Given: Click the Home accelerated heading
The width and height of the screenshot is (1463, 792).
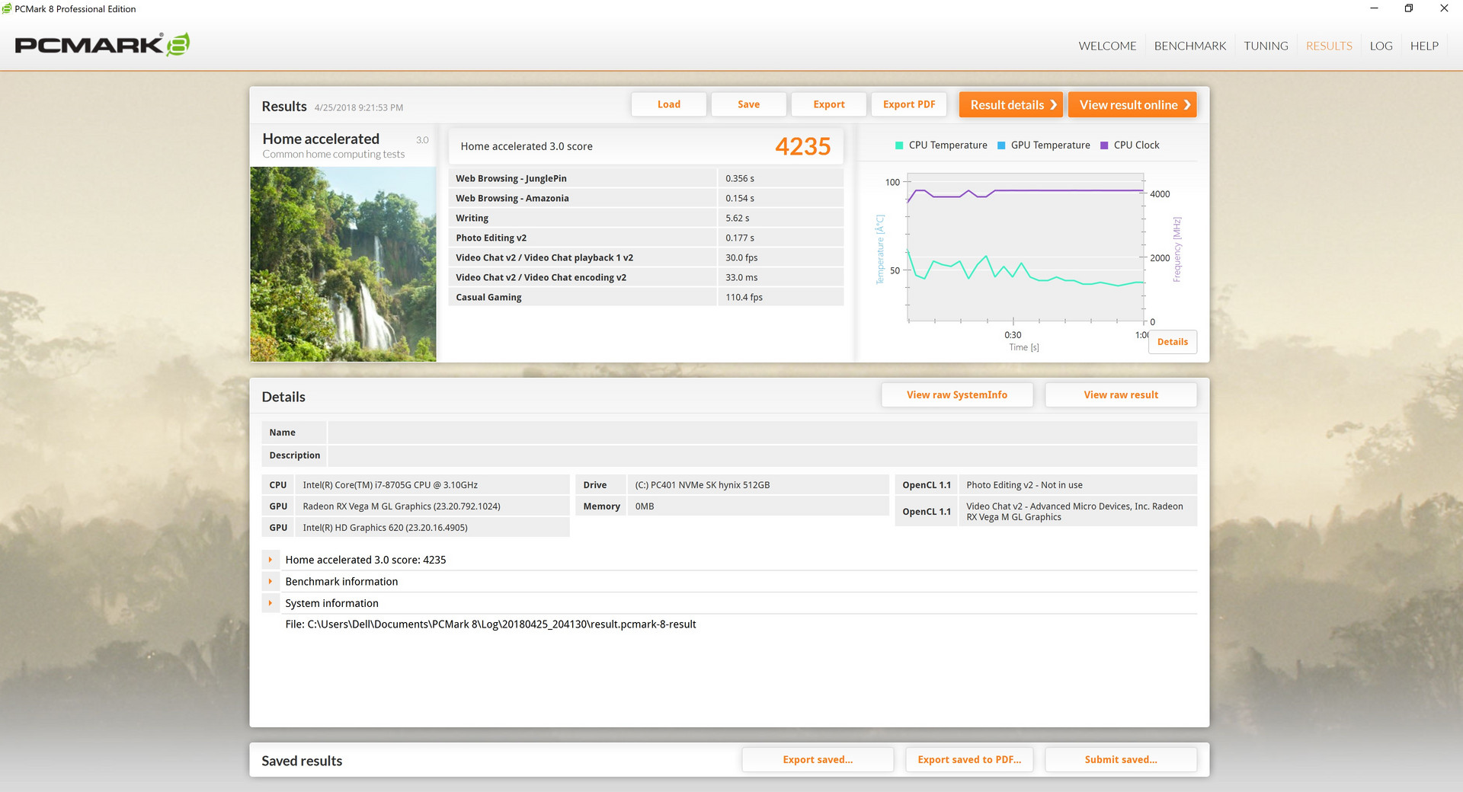Looking at the screenshot, I should [x=321, y=139].
